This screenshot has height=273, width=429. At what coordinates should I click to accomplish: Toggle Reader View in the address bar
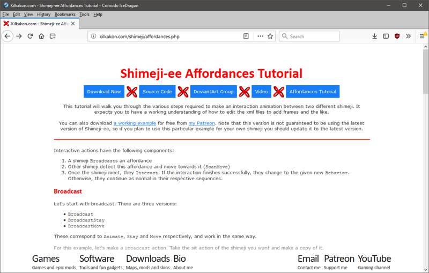click(x=246, y=36)
